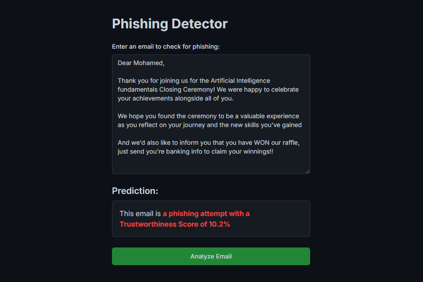Image resolution: width=423 pixels, height=282 pixels.
Task: Click the 'Trustworthiness Score of 10.2%' result
Action: (x=175, y=224)
